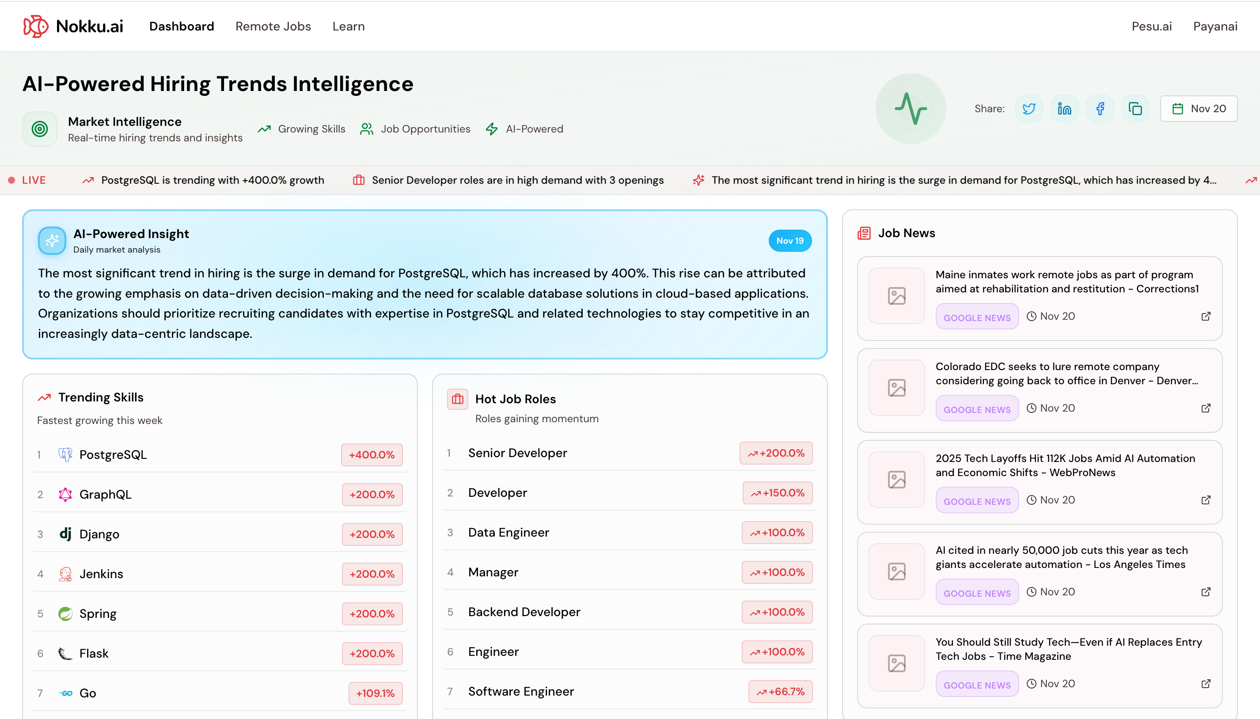Follow the Pesu.ai link

1151,26
